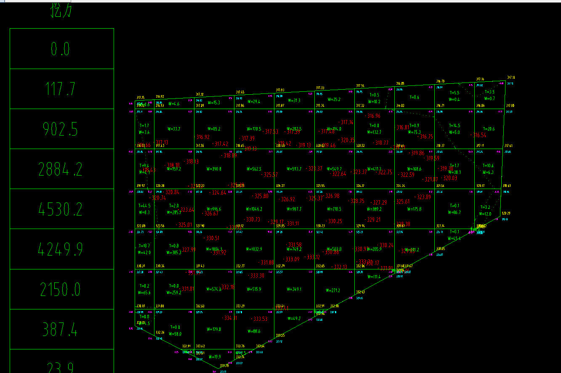Pick the T=20.6 fill label

pos(488,129)
